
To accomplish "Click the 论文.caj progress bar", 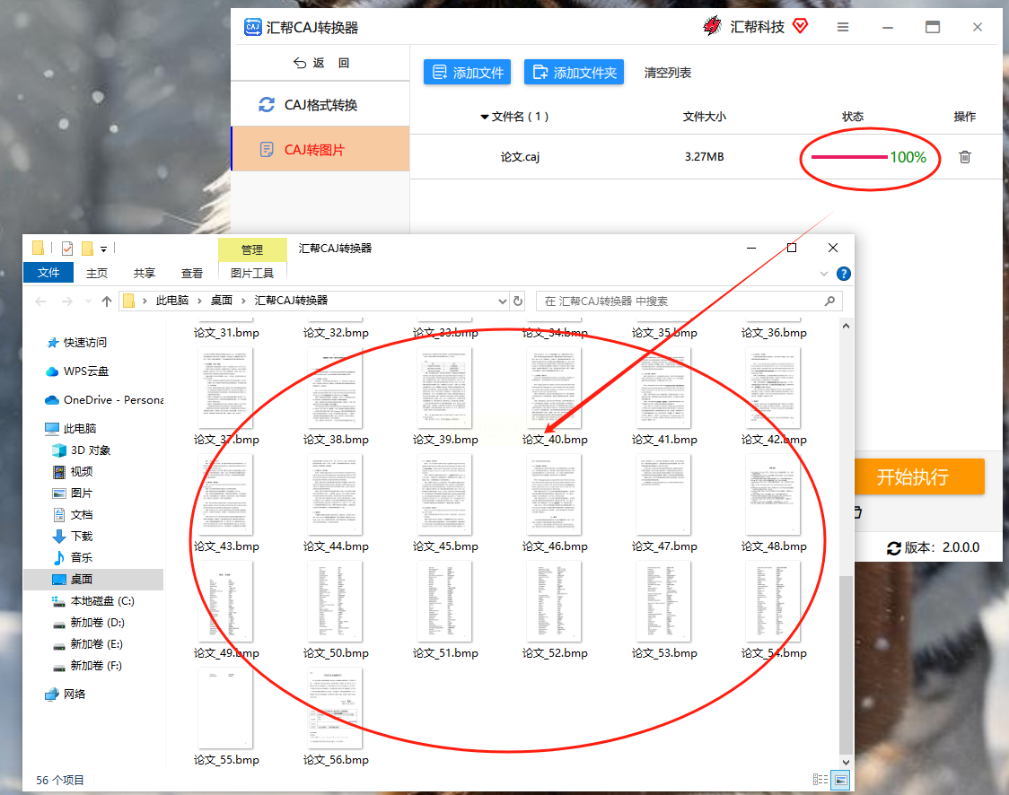I will [x=849, y=157].
